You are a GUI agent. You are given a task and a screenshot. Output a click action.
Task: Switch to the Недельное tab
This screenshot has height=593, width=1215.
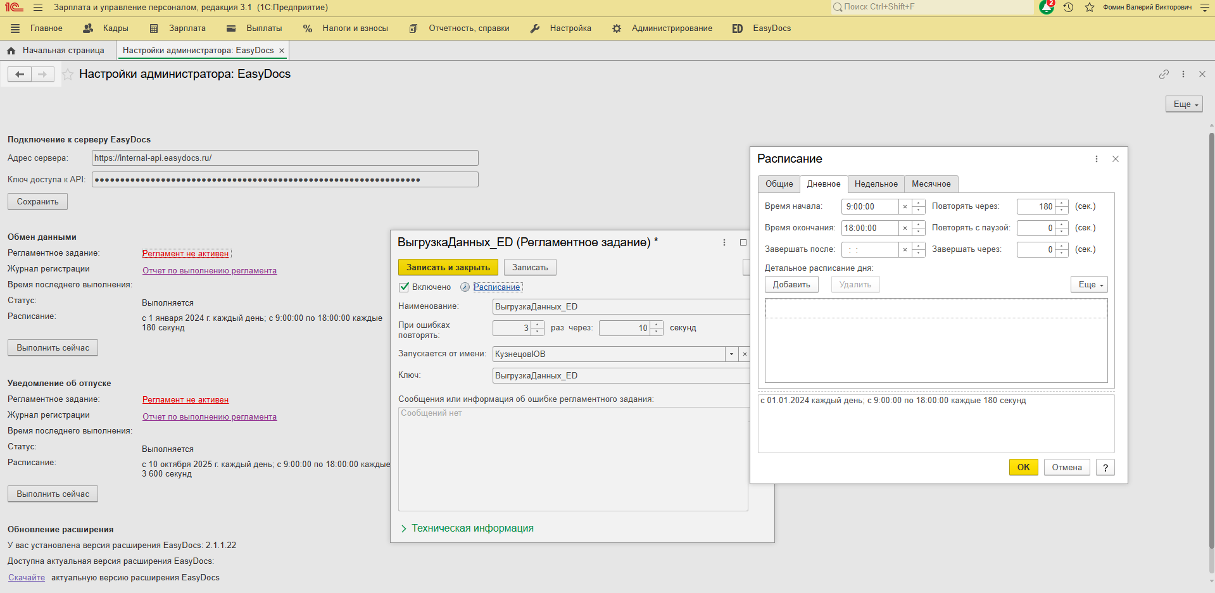pos(876,184)
